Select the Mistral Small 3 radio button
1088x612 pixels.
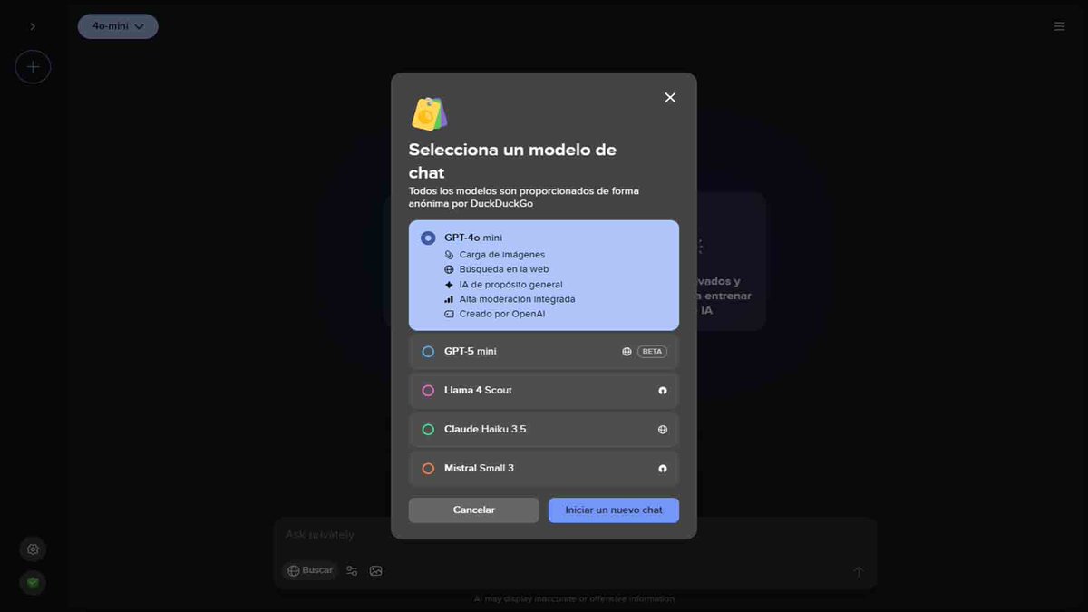[428, 468]
